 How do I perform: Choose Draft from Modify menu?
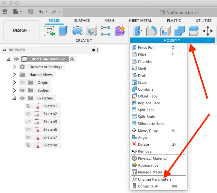159,76
